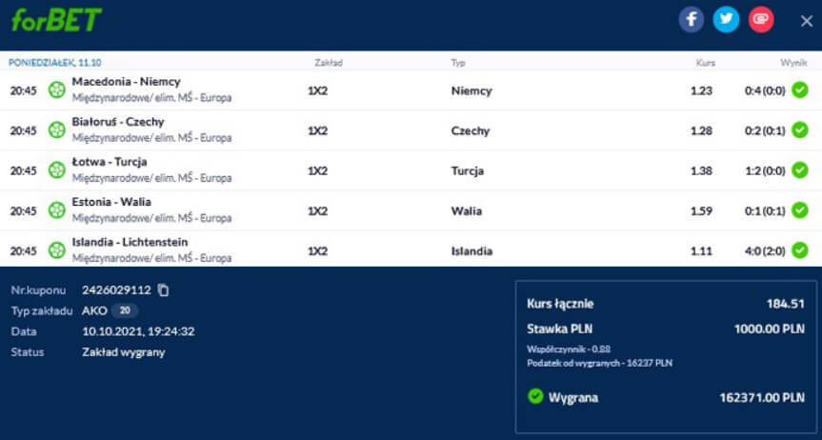Click football icon for Białoruś - Czechy
Viewport: 822px width, 440px height.
coord(57,130)
